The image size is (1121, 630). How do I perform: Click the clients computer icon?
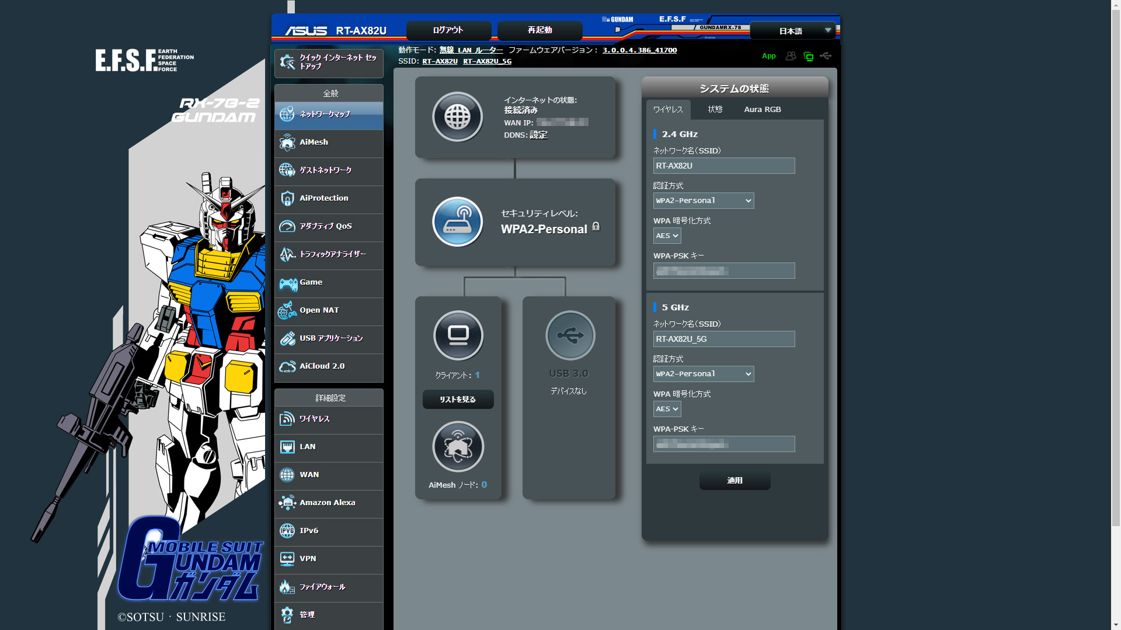tap(458, 335)
